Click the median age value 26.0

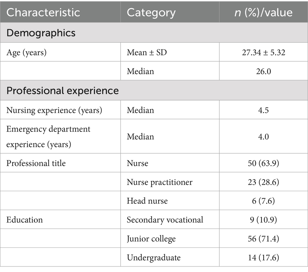pos(263,71)
